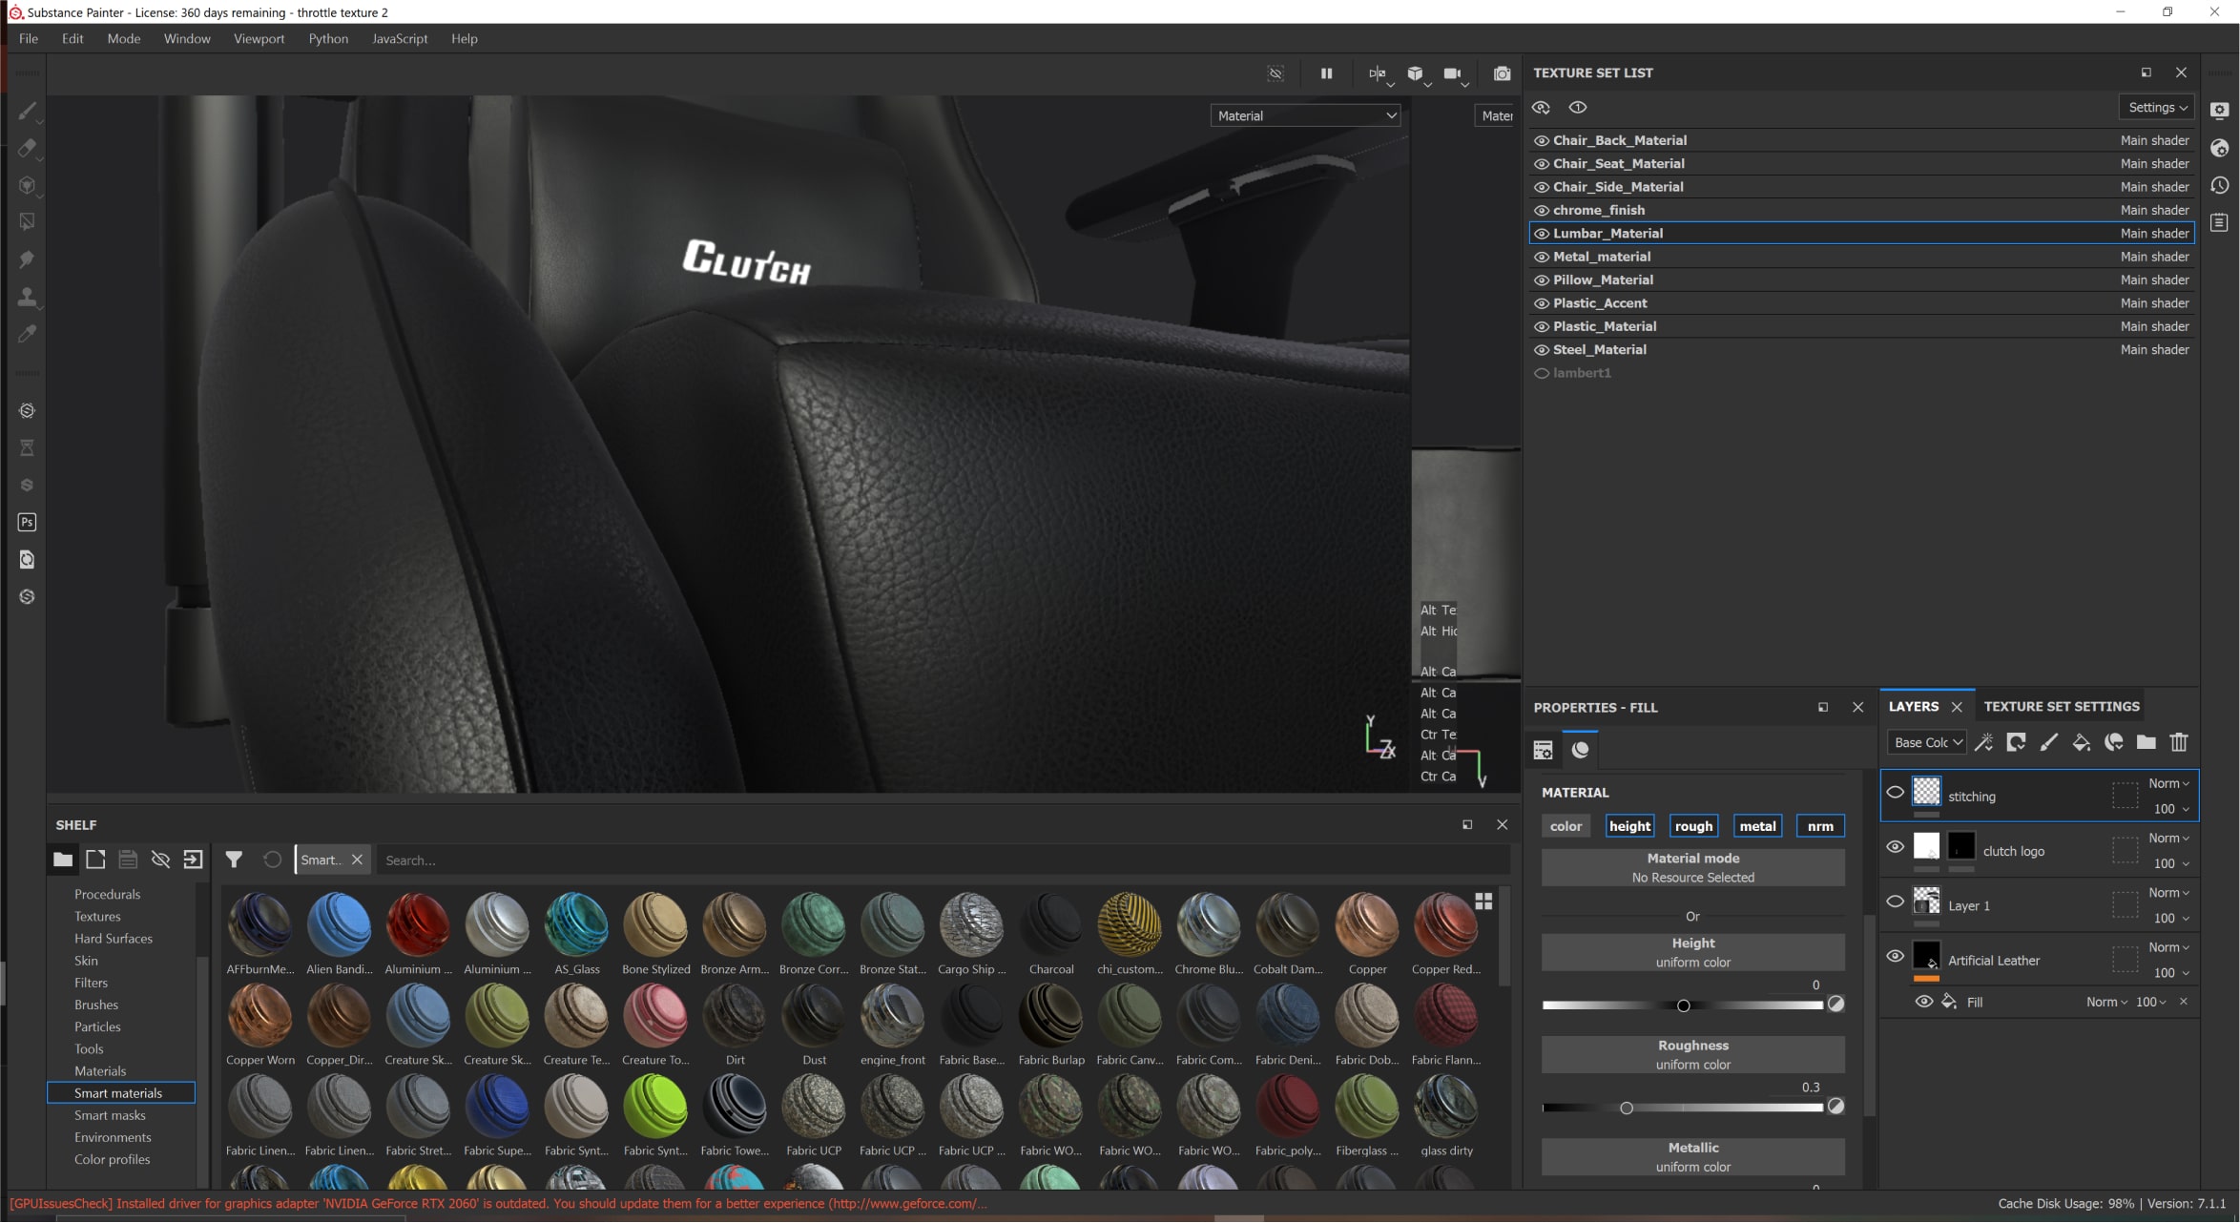This screenshot has width=2240, height=1223.
Task: Select the Charcoal smart material thumbnail
Action: tap(1050, 925)
